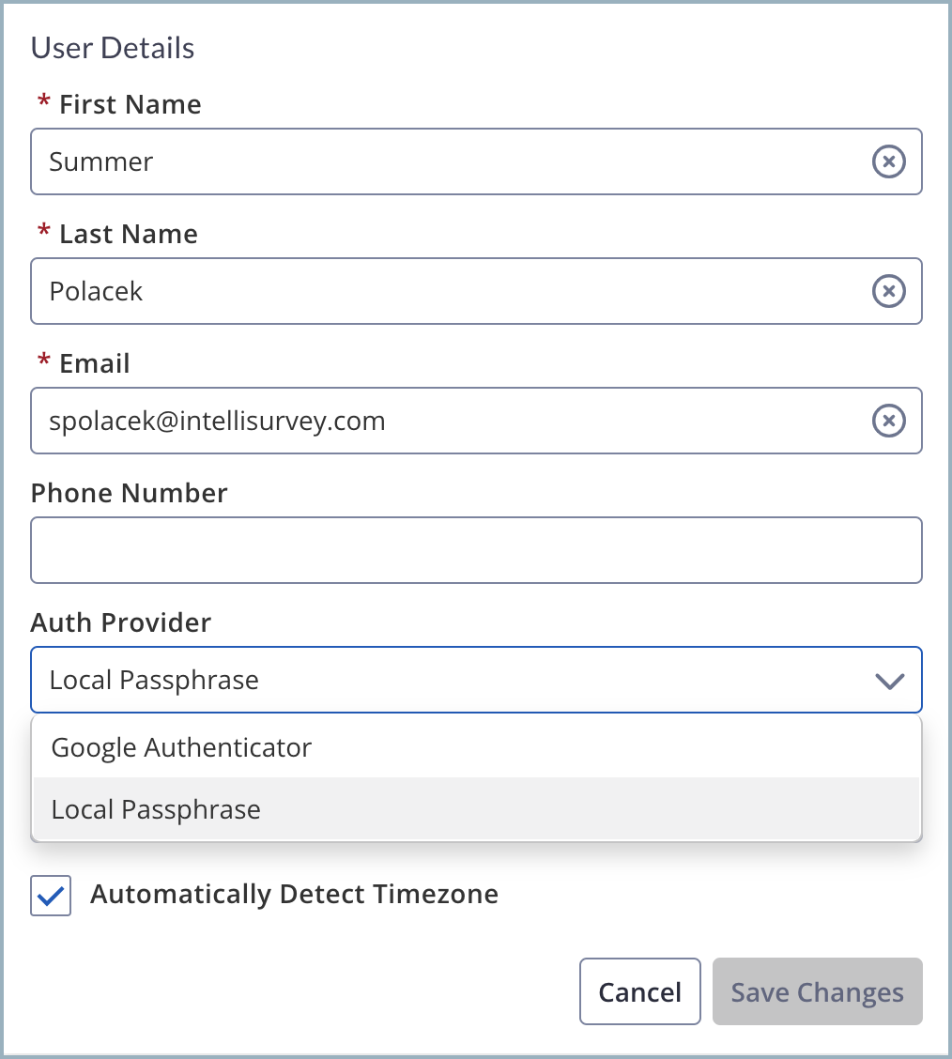Image resolution: width=952 pixels, height=1059 pixels.
Task: Click the Automatically Detect Timezone label
Action: (295, 894)
